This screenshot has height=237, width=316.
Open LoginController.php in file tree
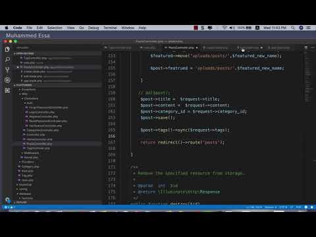tap(39, 112)
